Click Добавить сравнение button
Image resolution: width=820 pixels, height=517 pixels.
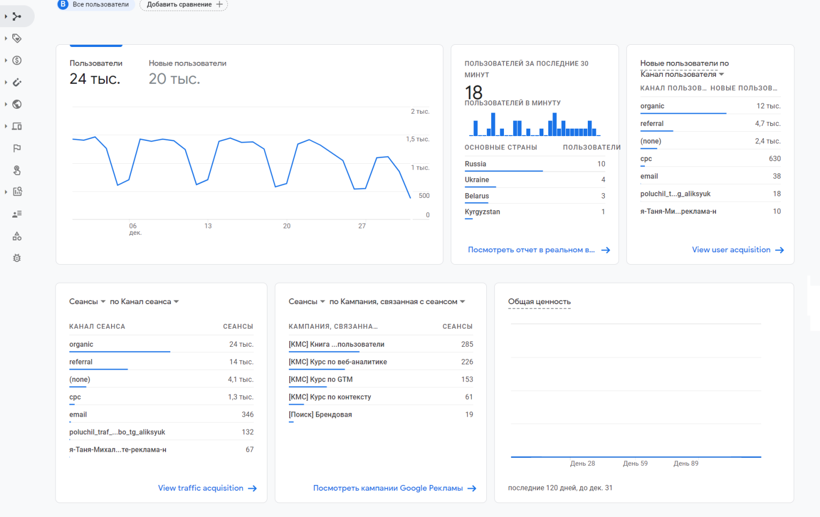coord(184,5)
